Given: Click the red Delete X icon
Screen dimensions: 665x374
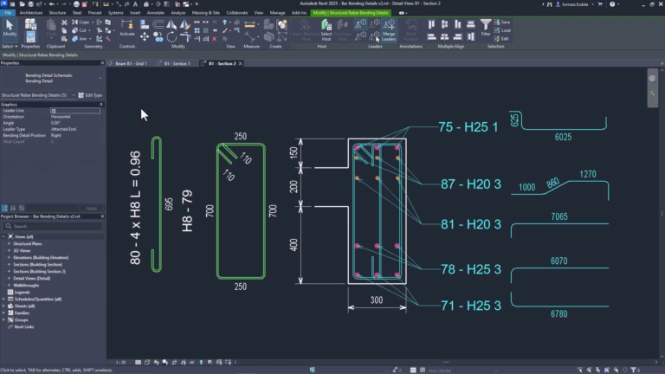Looking at the screenshot, I should [x=214, y=39].
